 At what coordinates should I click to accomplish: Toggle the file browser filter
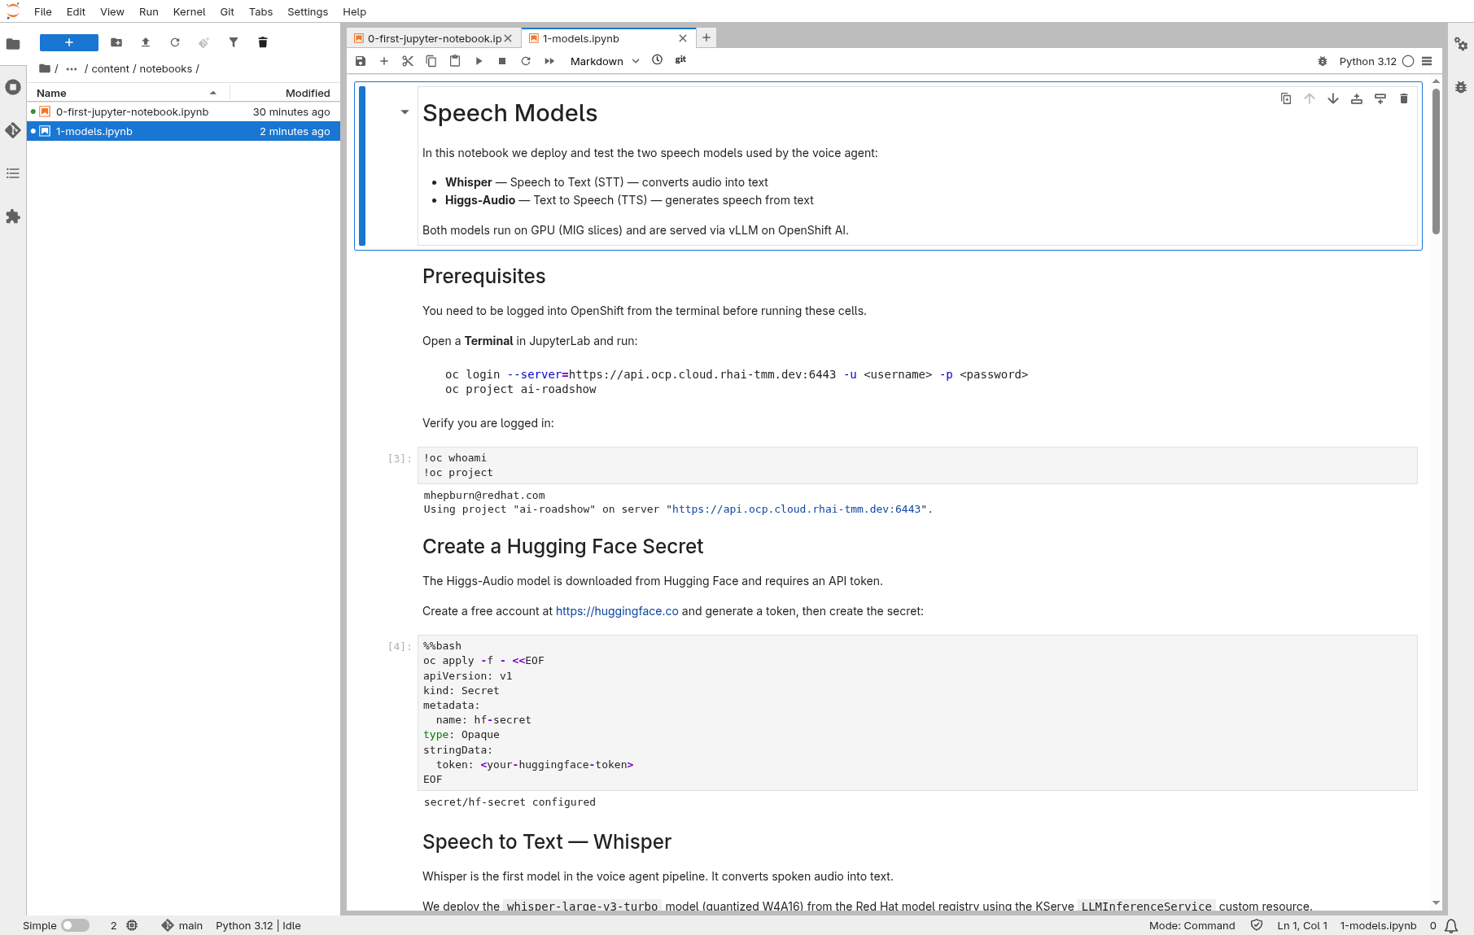[234, 42]
